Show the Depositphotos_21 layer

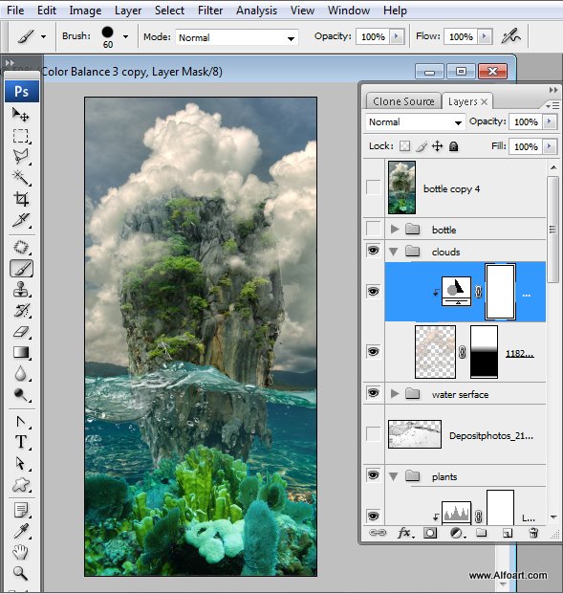tap(374, 433)
